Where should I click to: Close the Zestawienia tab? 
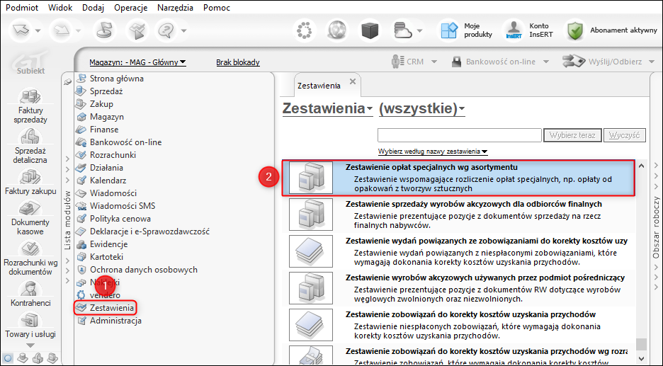point(353,81)
